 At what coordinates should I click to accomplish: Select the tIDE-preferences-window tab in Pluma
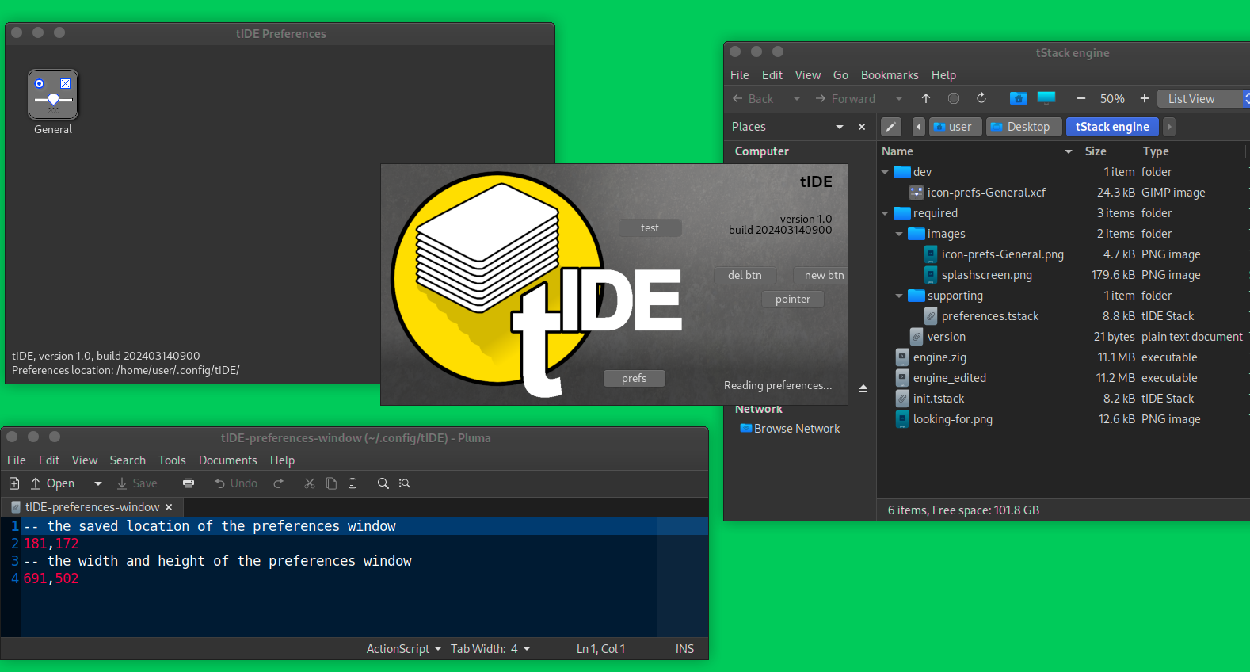pyautogui.click(x=92, y=507)
